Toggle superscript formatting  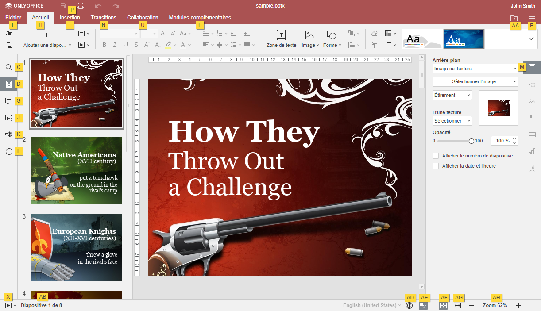point(147,45)
